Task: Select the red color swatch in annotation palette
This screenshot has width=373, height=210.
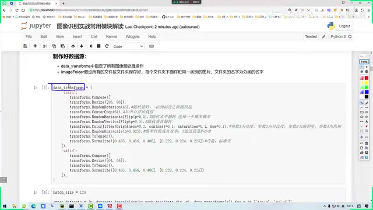Action: 367,78
